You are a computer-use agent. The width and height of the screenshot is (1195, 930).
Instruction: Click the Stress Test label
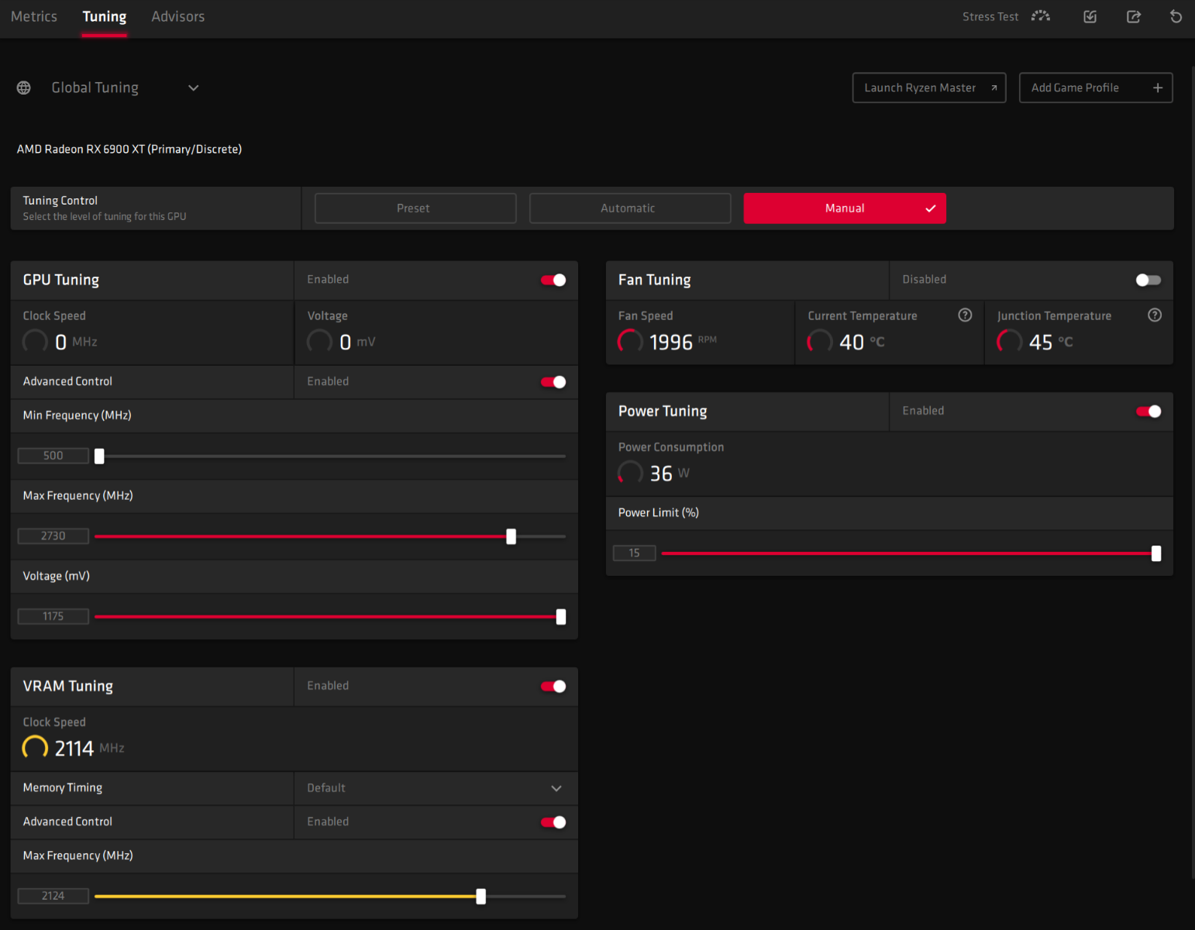tap(990, 16)
